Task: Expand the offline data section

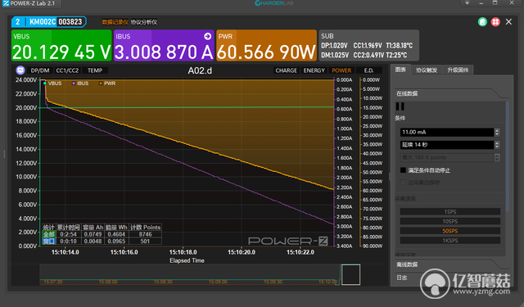Action: point(407,264)
